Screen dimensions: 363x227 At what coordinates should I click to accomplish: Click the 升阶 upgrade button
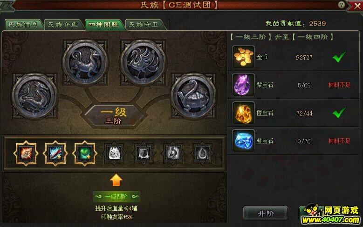click(x=266, y=214)
